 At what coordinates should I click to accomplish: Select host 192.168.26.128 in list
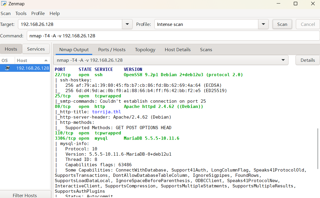tap(25, 68)
